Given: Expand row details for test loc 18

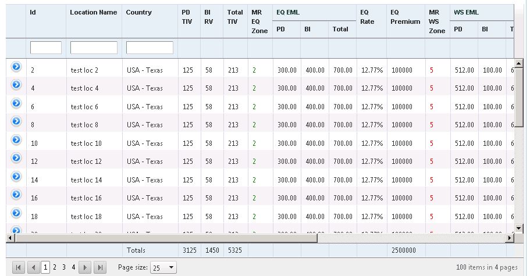Looking at the screenshot, I should (16, 213).
